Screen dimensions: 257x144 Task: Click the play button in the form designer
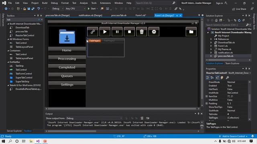coord(105,32)
